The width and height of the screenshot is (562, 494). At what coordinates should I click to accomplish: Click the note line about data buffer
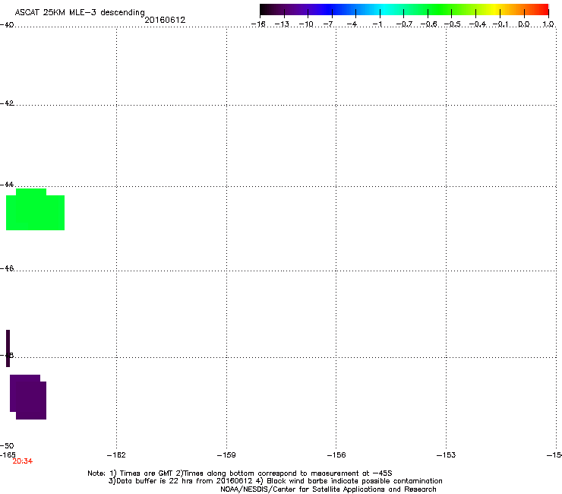coord(275,481)
